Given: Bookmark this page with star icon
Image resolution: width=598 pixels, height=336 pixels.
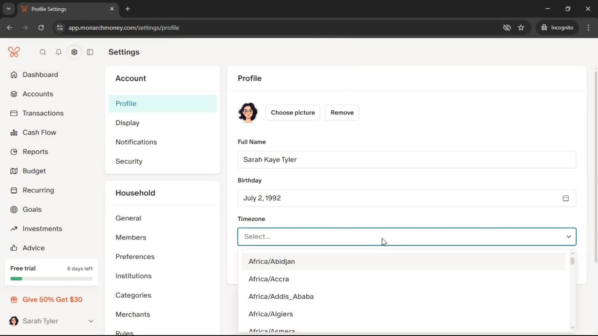Looking at the screenshot, I should [521, 27].
